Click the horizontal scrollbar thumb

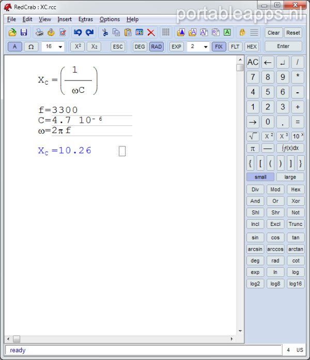[17, 339]
